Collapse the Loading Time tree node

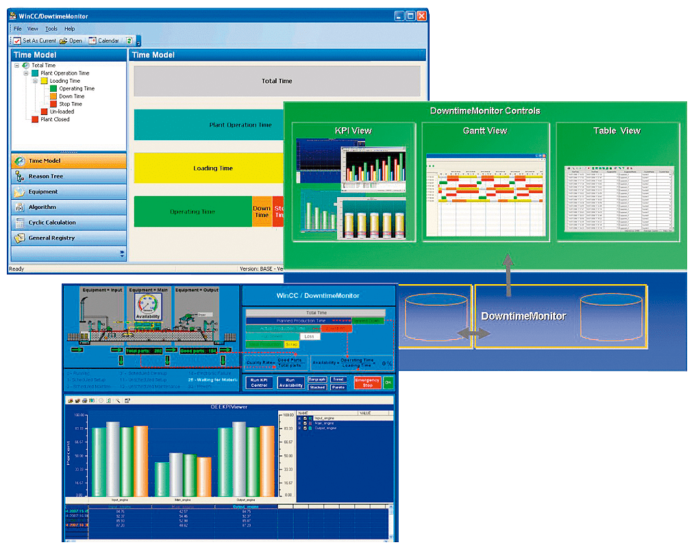pyautogui.click(x=34, y=81)
